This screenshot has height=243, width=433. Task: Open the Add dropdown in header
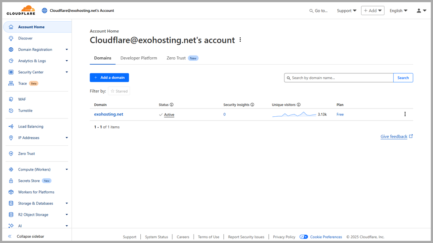[x=372, y=10]
